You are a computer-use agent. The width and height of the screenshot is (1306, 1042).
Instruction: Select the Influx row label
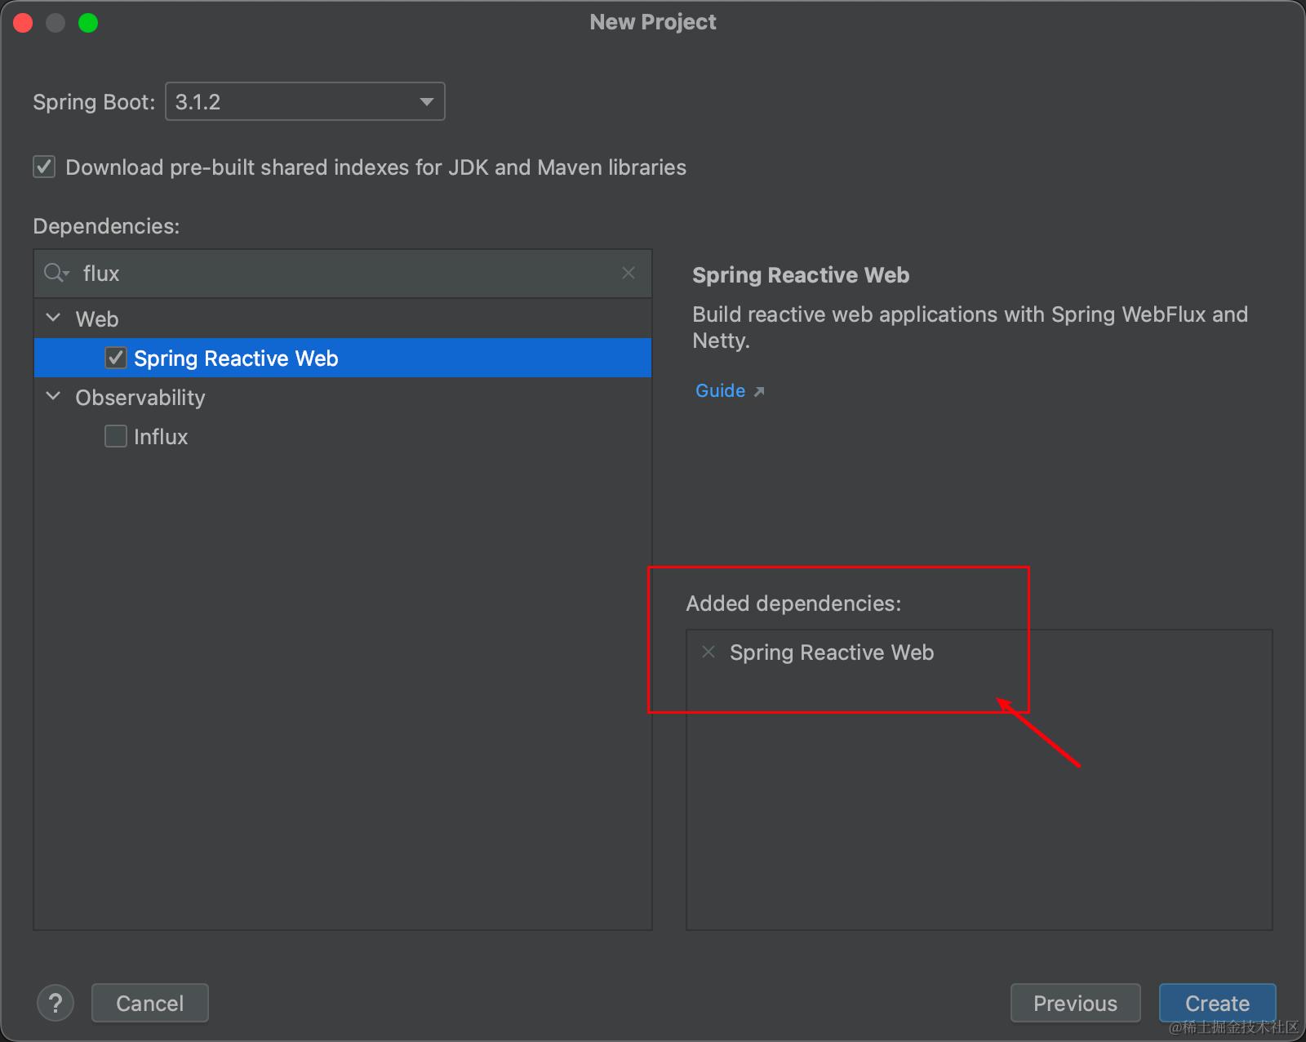click(161, 437)
